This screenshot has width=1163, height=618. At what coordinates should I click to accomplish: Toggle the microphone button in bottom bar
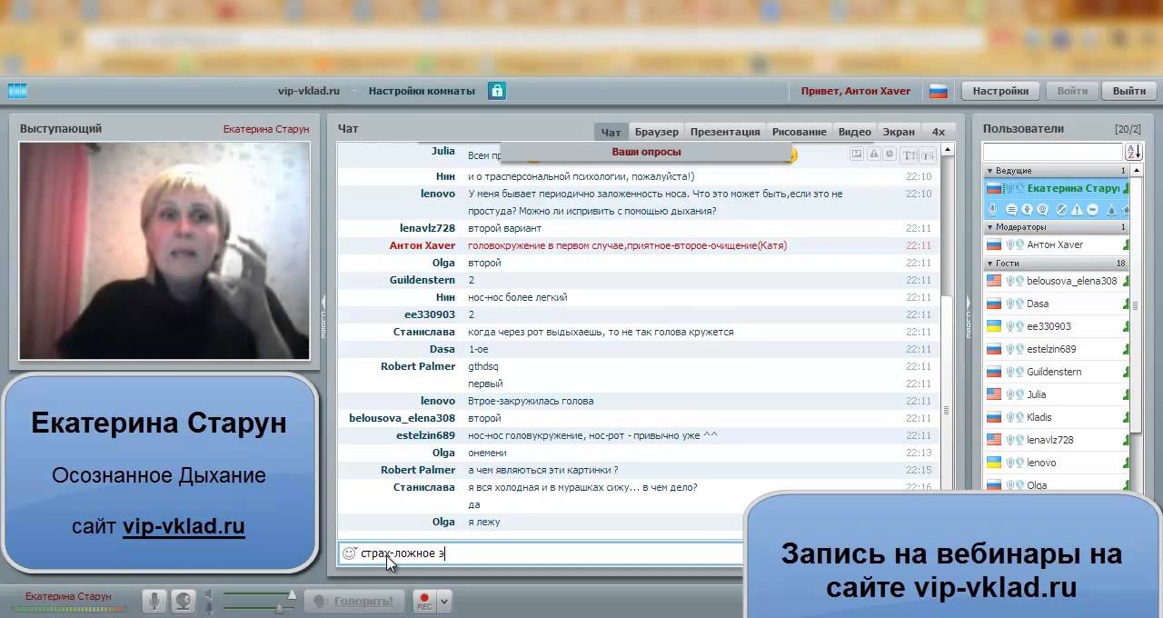click(154, 601)
